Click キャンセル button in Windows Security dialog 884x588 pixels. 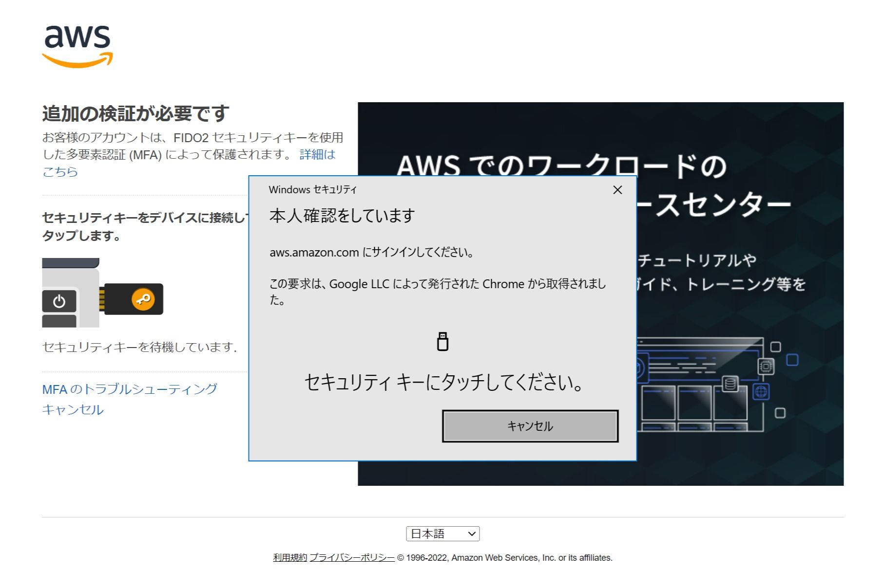(x=530, y=426)
